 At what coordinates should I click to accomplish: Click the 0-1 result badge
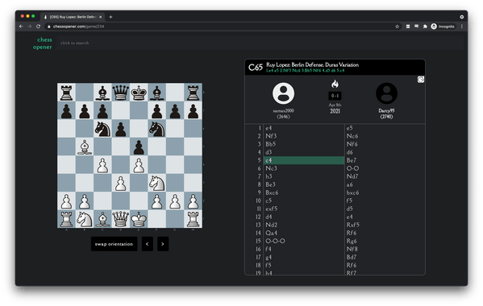tap(335, 96)
